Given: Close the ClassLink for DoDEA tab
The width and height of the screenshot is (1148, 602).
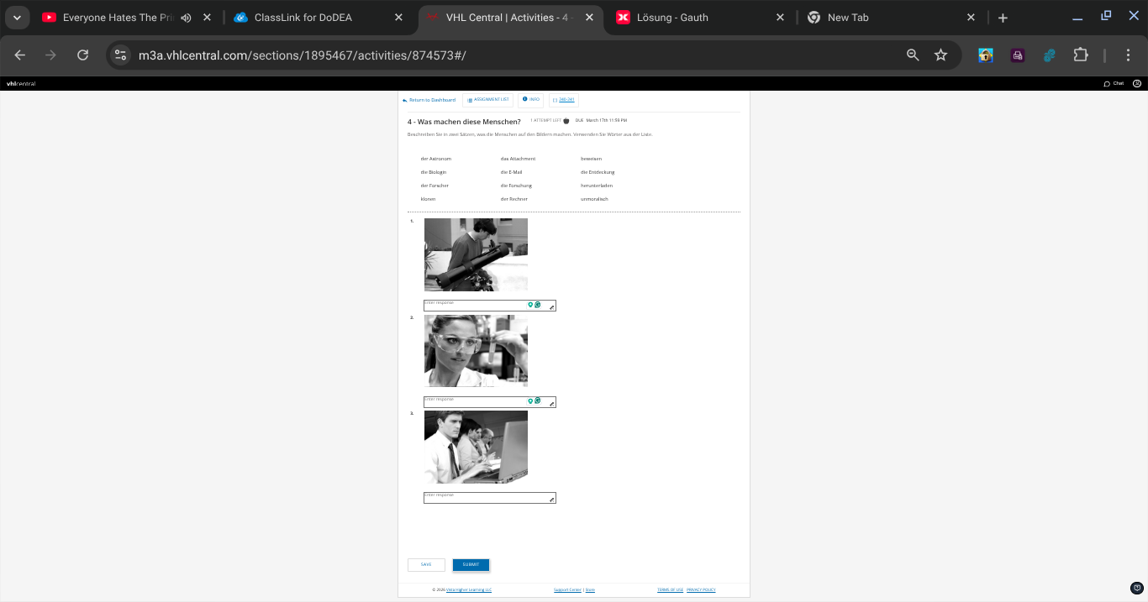Looking at the screenshot, I should [398, 18].
